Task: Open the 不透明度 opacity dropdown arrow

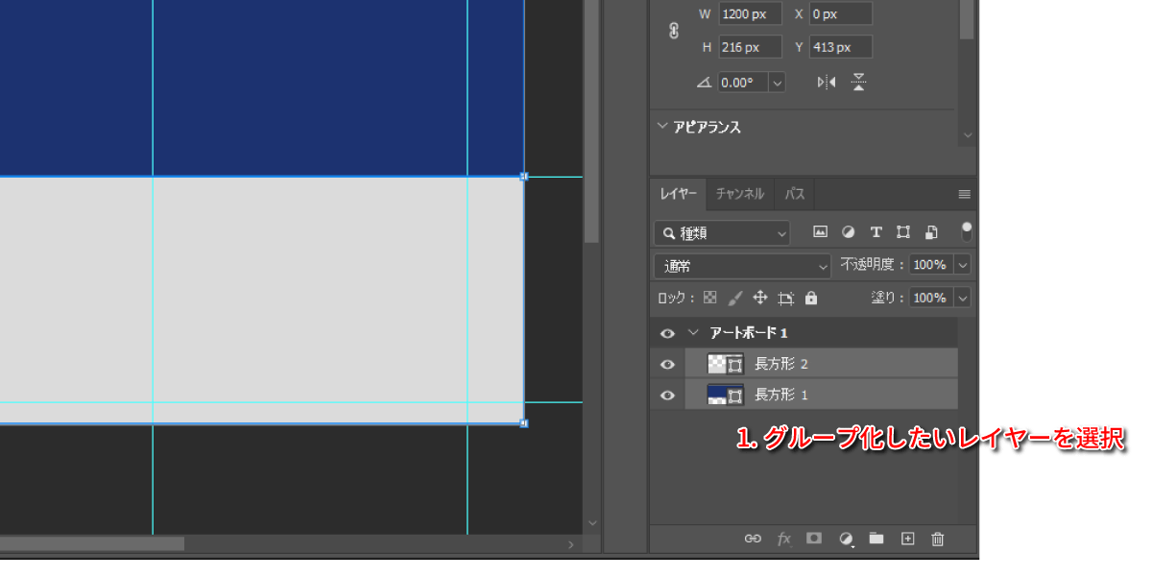Action: pos(963,265)
